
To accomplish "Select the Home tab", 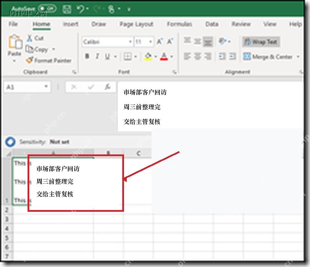I will pos(41,24).
